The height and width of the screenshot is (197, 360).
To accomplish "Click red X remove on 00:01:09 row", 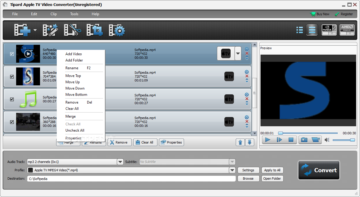I will pyautogui.click(x=247, y=76).
